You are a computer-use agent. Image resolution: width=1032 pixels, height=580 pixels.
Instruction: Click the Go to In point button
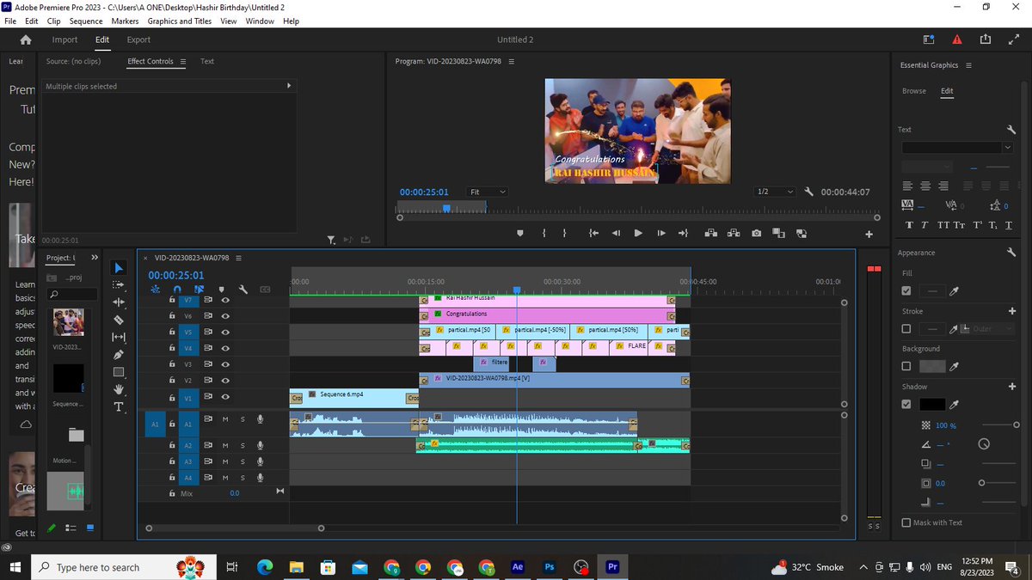(593, 233)
